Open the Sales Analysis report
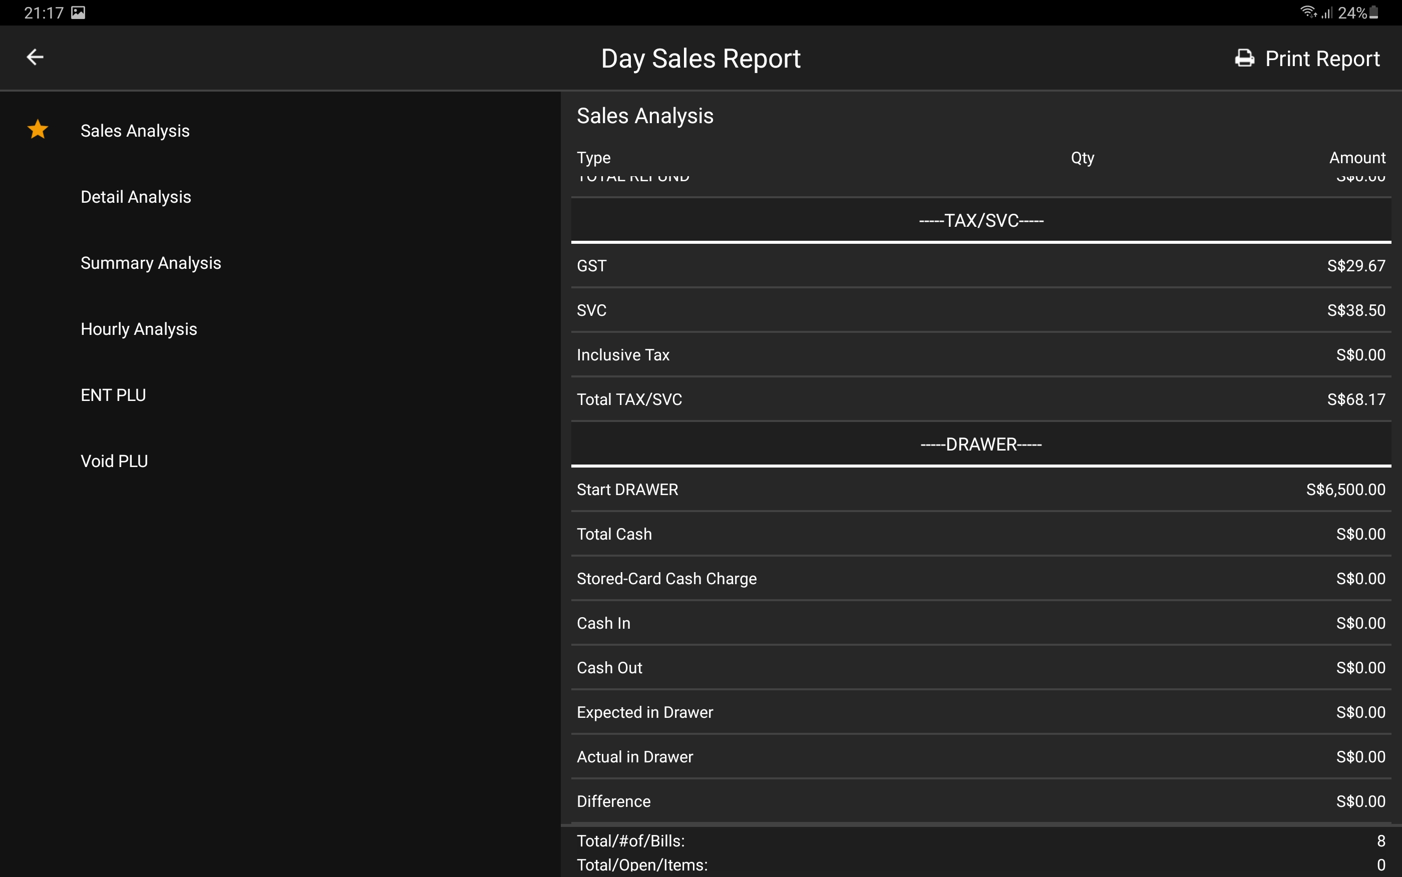The image size is (1402, 877). coord(135,131)
